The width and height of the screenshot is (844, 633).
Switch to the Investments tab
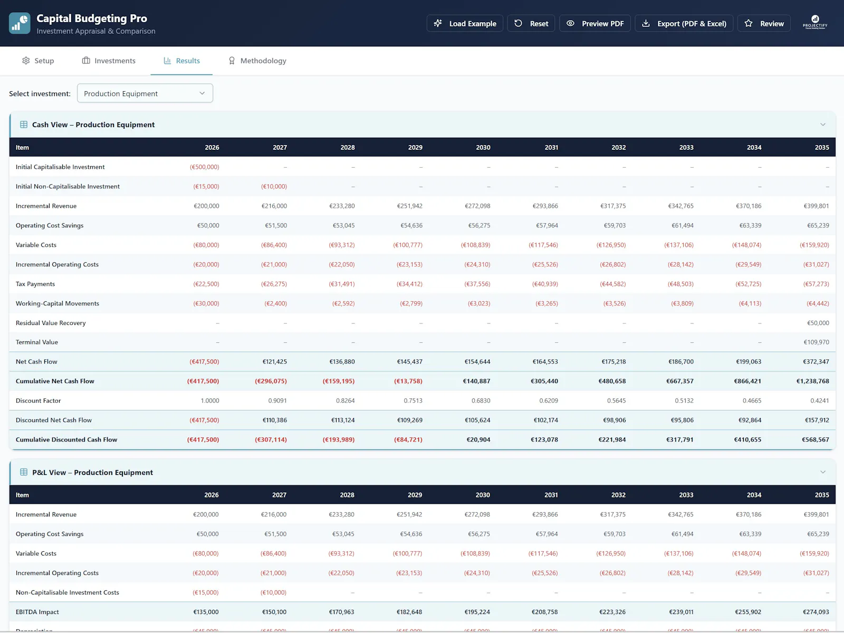click(109, 61)
